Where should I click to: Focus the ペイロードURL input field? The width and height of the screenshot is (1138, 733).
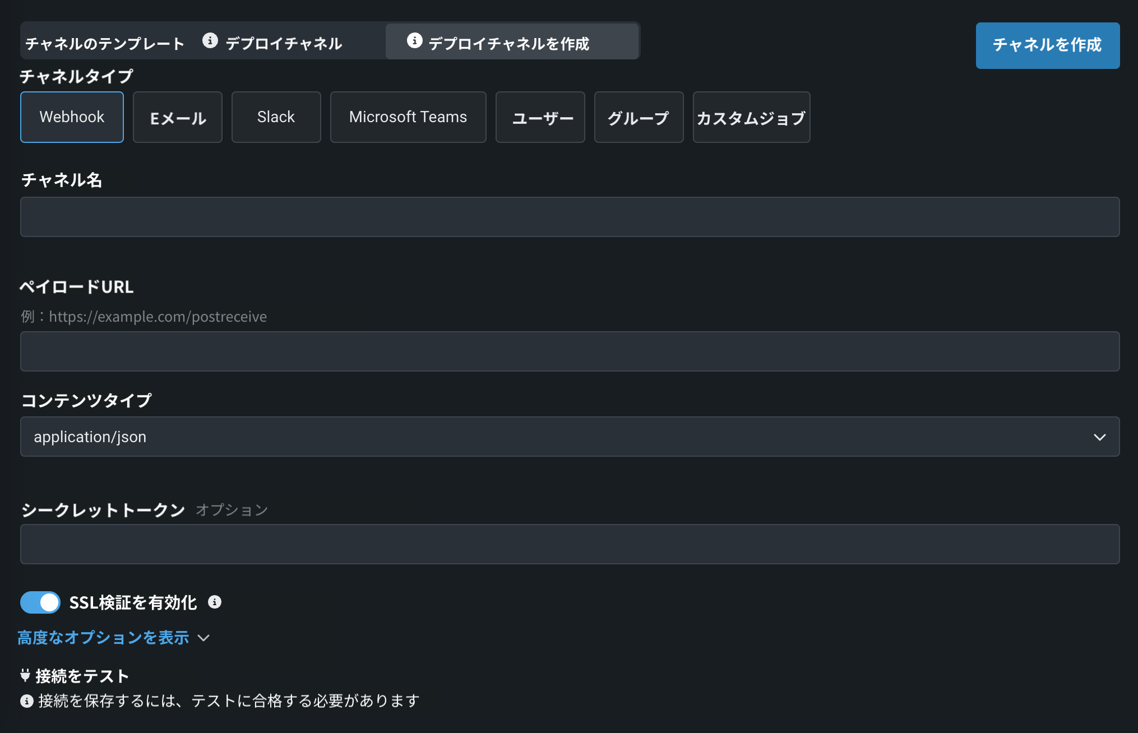click(x=570, y=351)
